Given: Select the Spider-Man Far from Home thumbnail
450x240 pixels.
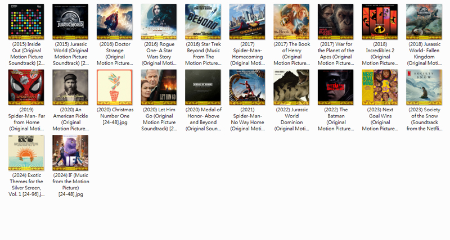Looking at the screenshot, I should pos(26,87).
